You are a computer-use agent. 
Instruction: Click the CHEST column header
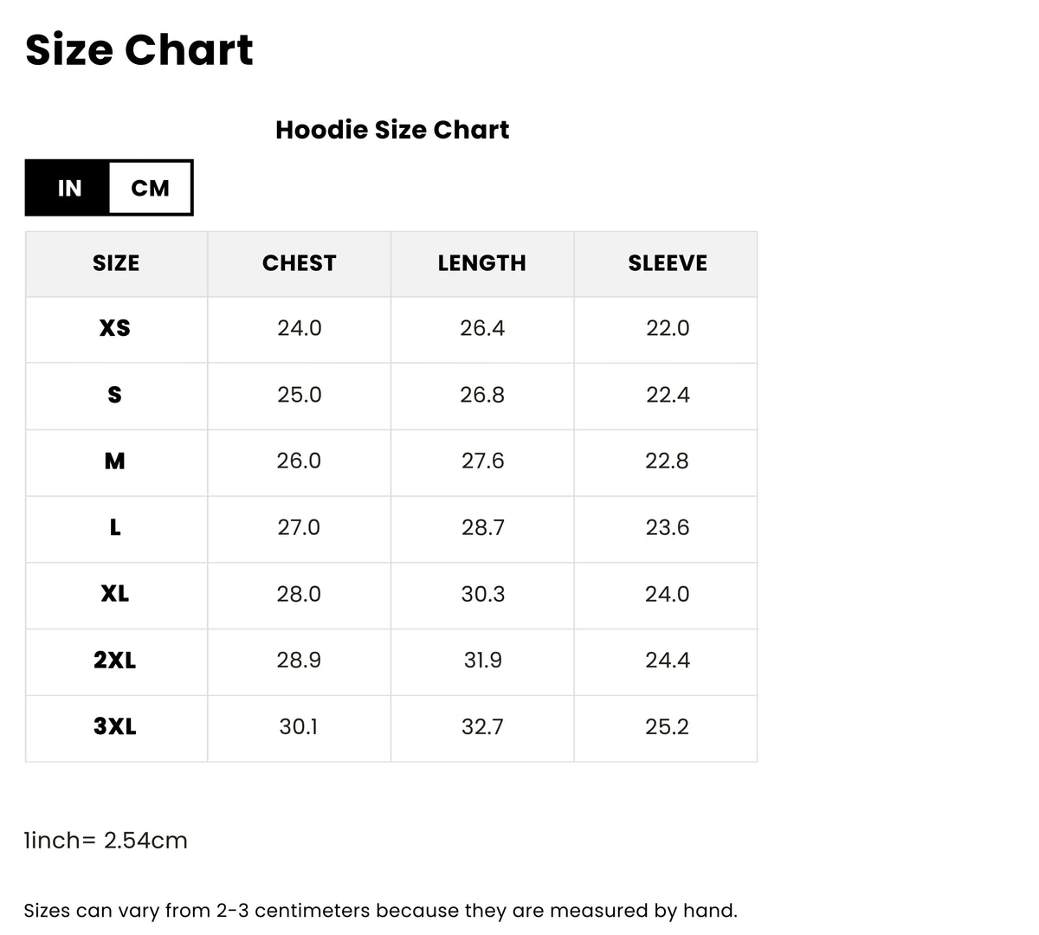[299, 263]
